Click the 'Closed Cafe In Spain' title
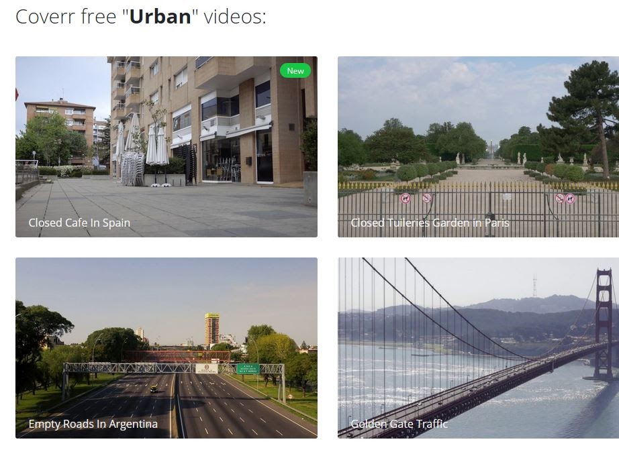The width and height of the screenshot is (619, 462). tap(79, 223)
